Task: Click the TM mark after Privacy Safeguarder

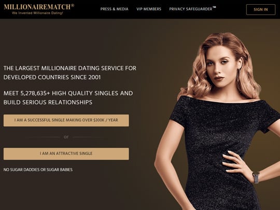Action: click(214, 7)
